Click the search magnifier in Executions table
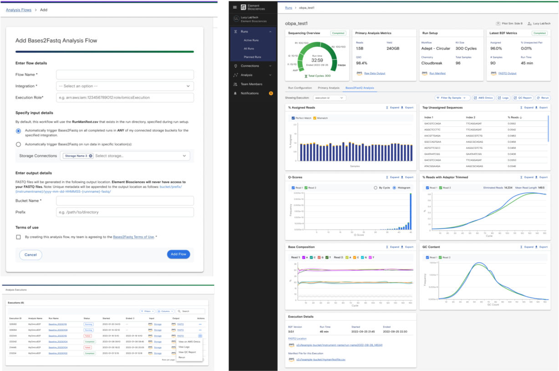The height and width of the screenshot is (371, 559). point(179,311)
